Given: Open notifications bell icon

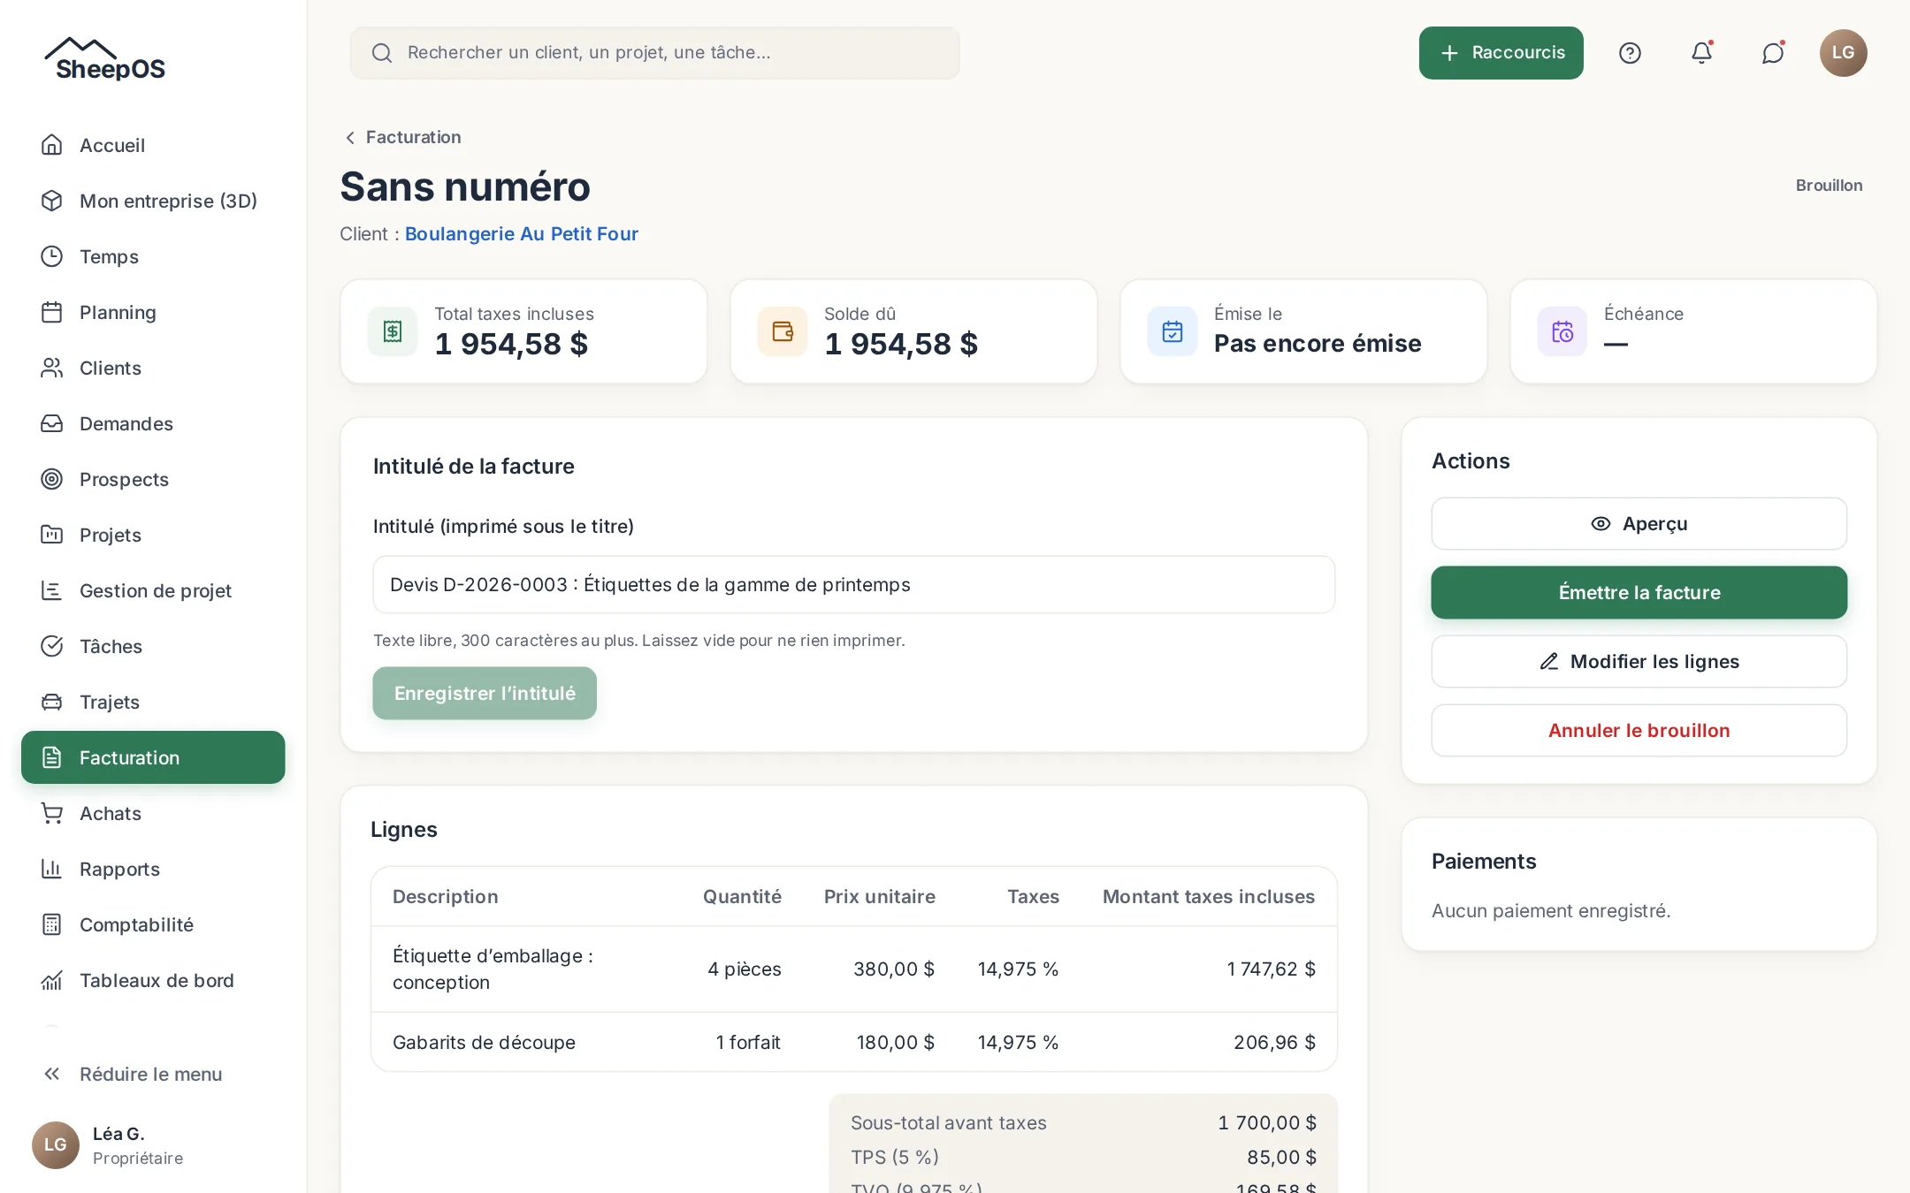Looking at the screenshot, I should coord(1701,53).
